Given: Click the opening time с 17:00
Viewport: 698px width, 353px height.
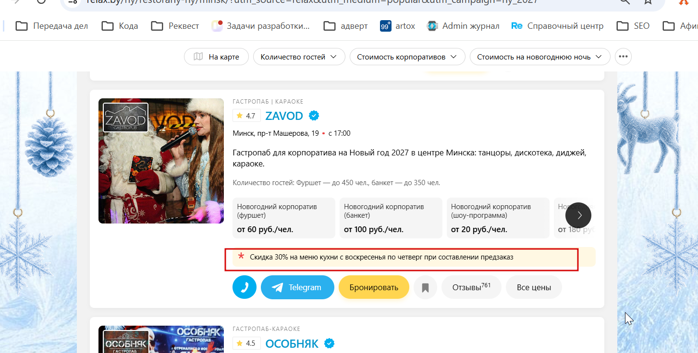Looking at the screenshot, I should coord(339,133).
